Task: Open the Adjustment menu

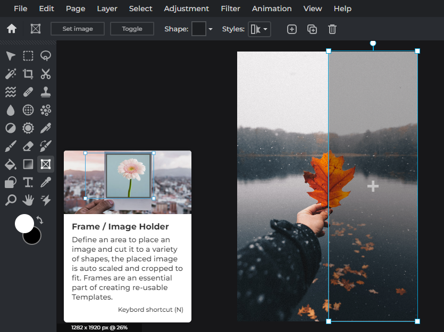Action: 186,8
